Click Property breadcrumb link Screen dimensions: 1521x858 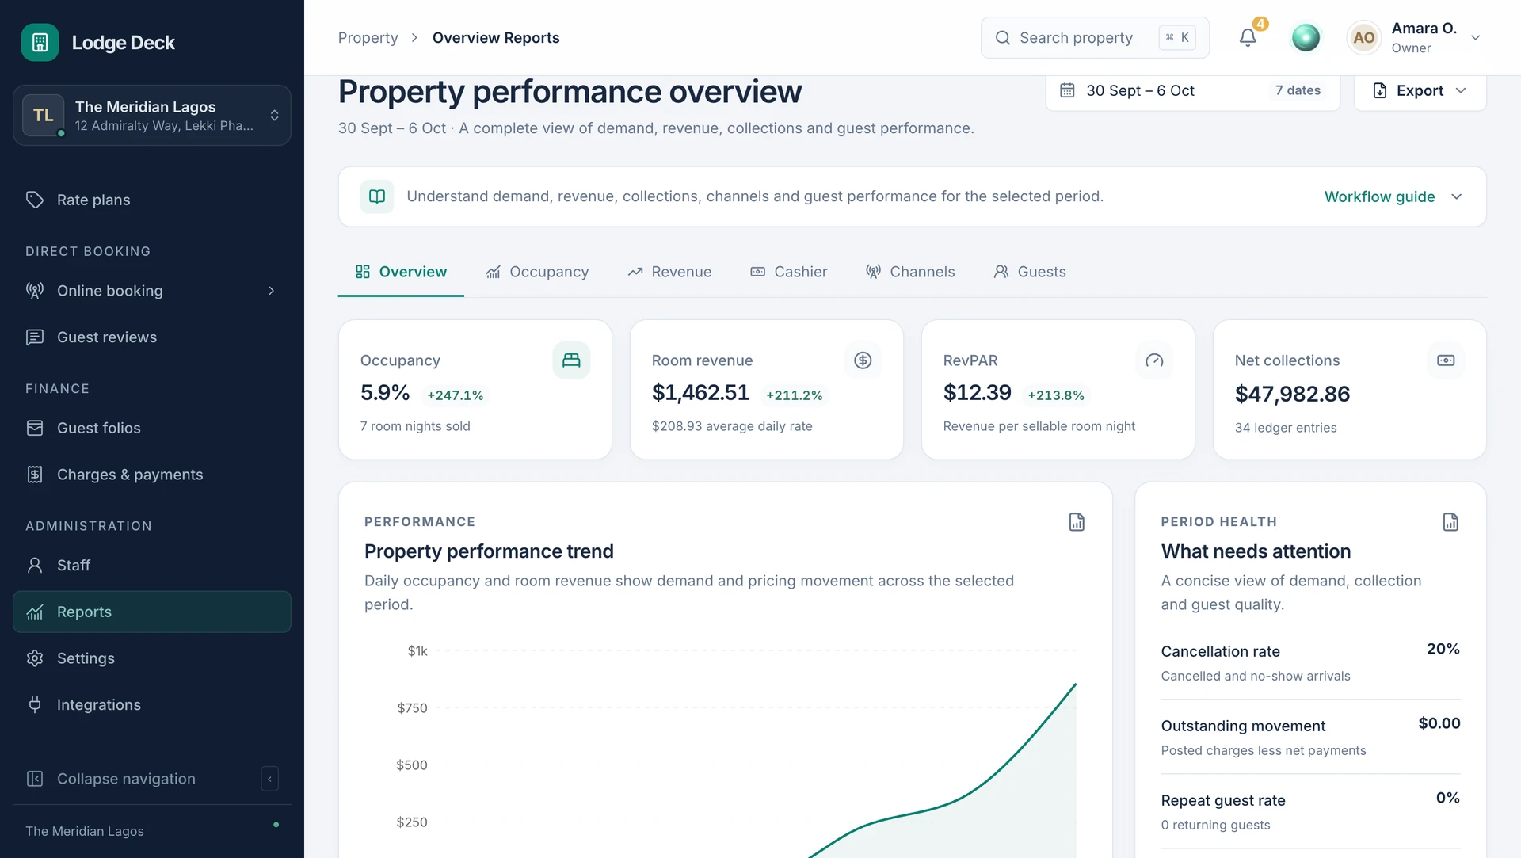[x=368, y=38]
